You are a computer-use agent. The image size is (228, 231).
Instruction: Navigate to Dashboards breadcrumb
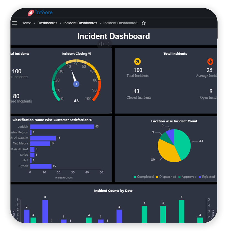47,23
